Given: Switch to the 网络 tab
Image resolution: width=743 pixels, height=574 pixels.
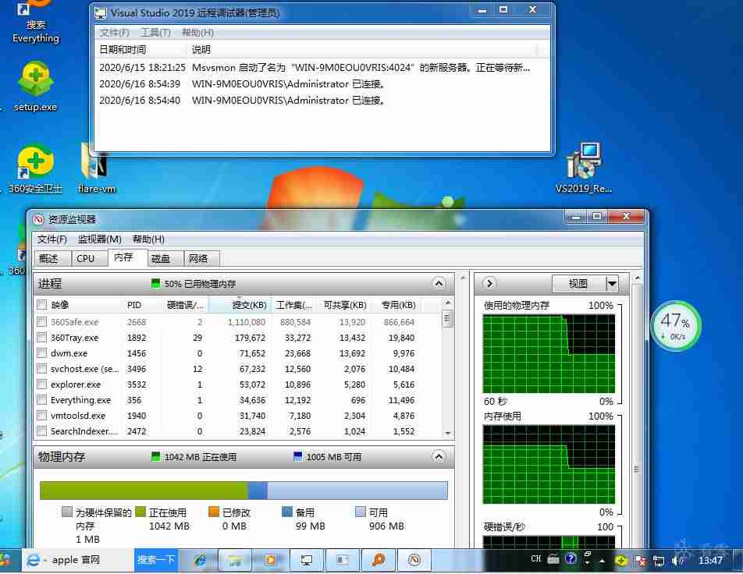Looking at the screenshot, I should point(201,259).
